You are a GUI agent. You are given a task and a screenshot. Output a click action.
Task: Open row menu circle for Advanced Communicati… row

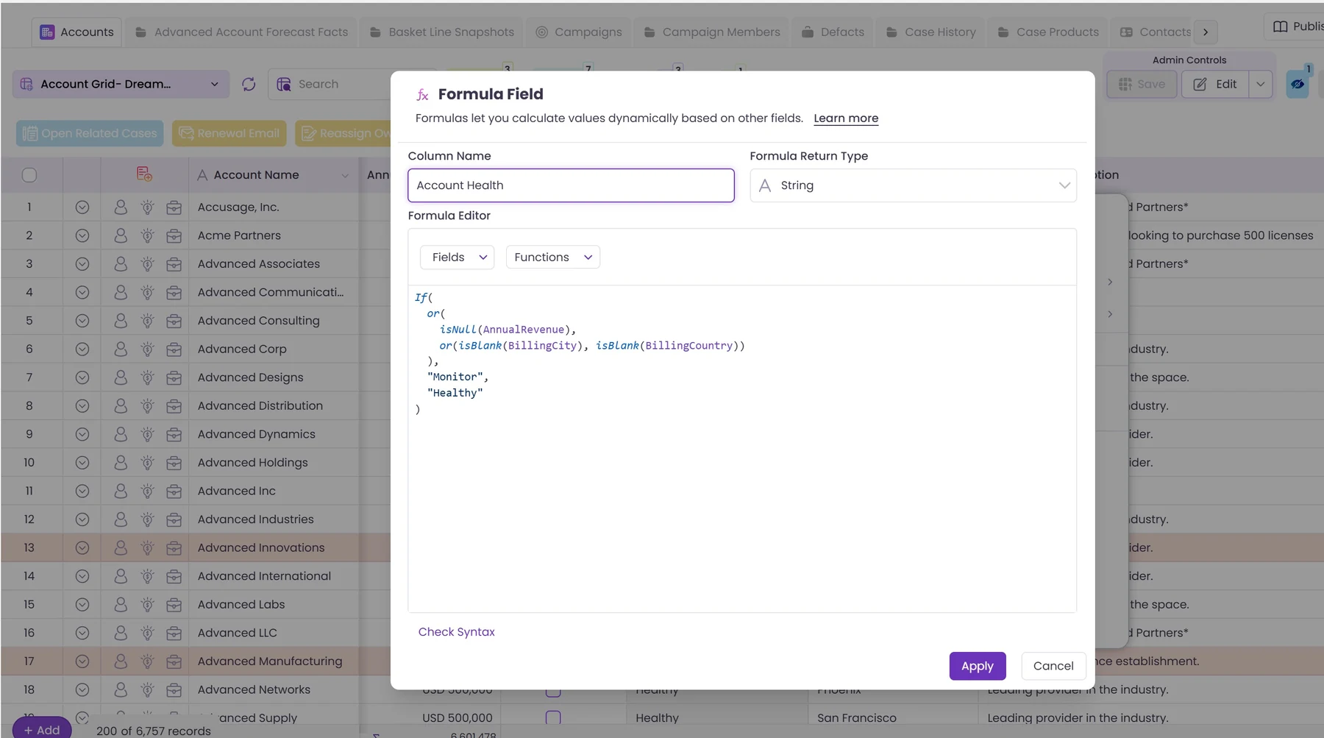(x=82, y=292)
